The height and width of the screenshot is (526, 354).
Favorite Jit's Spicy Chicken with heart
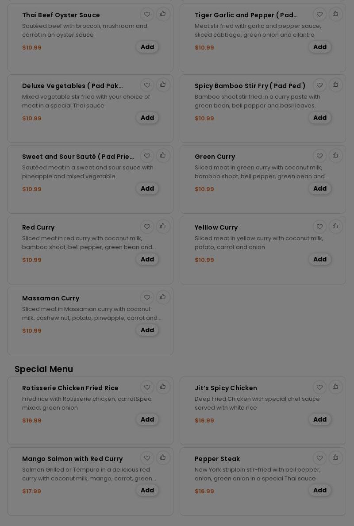pos(319,388)
